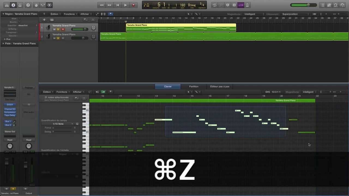Solo track 1 Yamaha Grand Piano
This screenshot has height=196, width=349.
pyautogui.click(x=58, y=29)
